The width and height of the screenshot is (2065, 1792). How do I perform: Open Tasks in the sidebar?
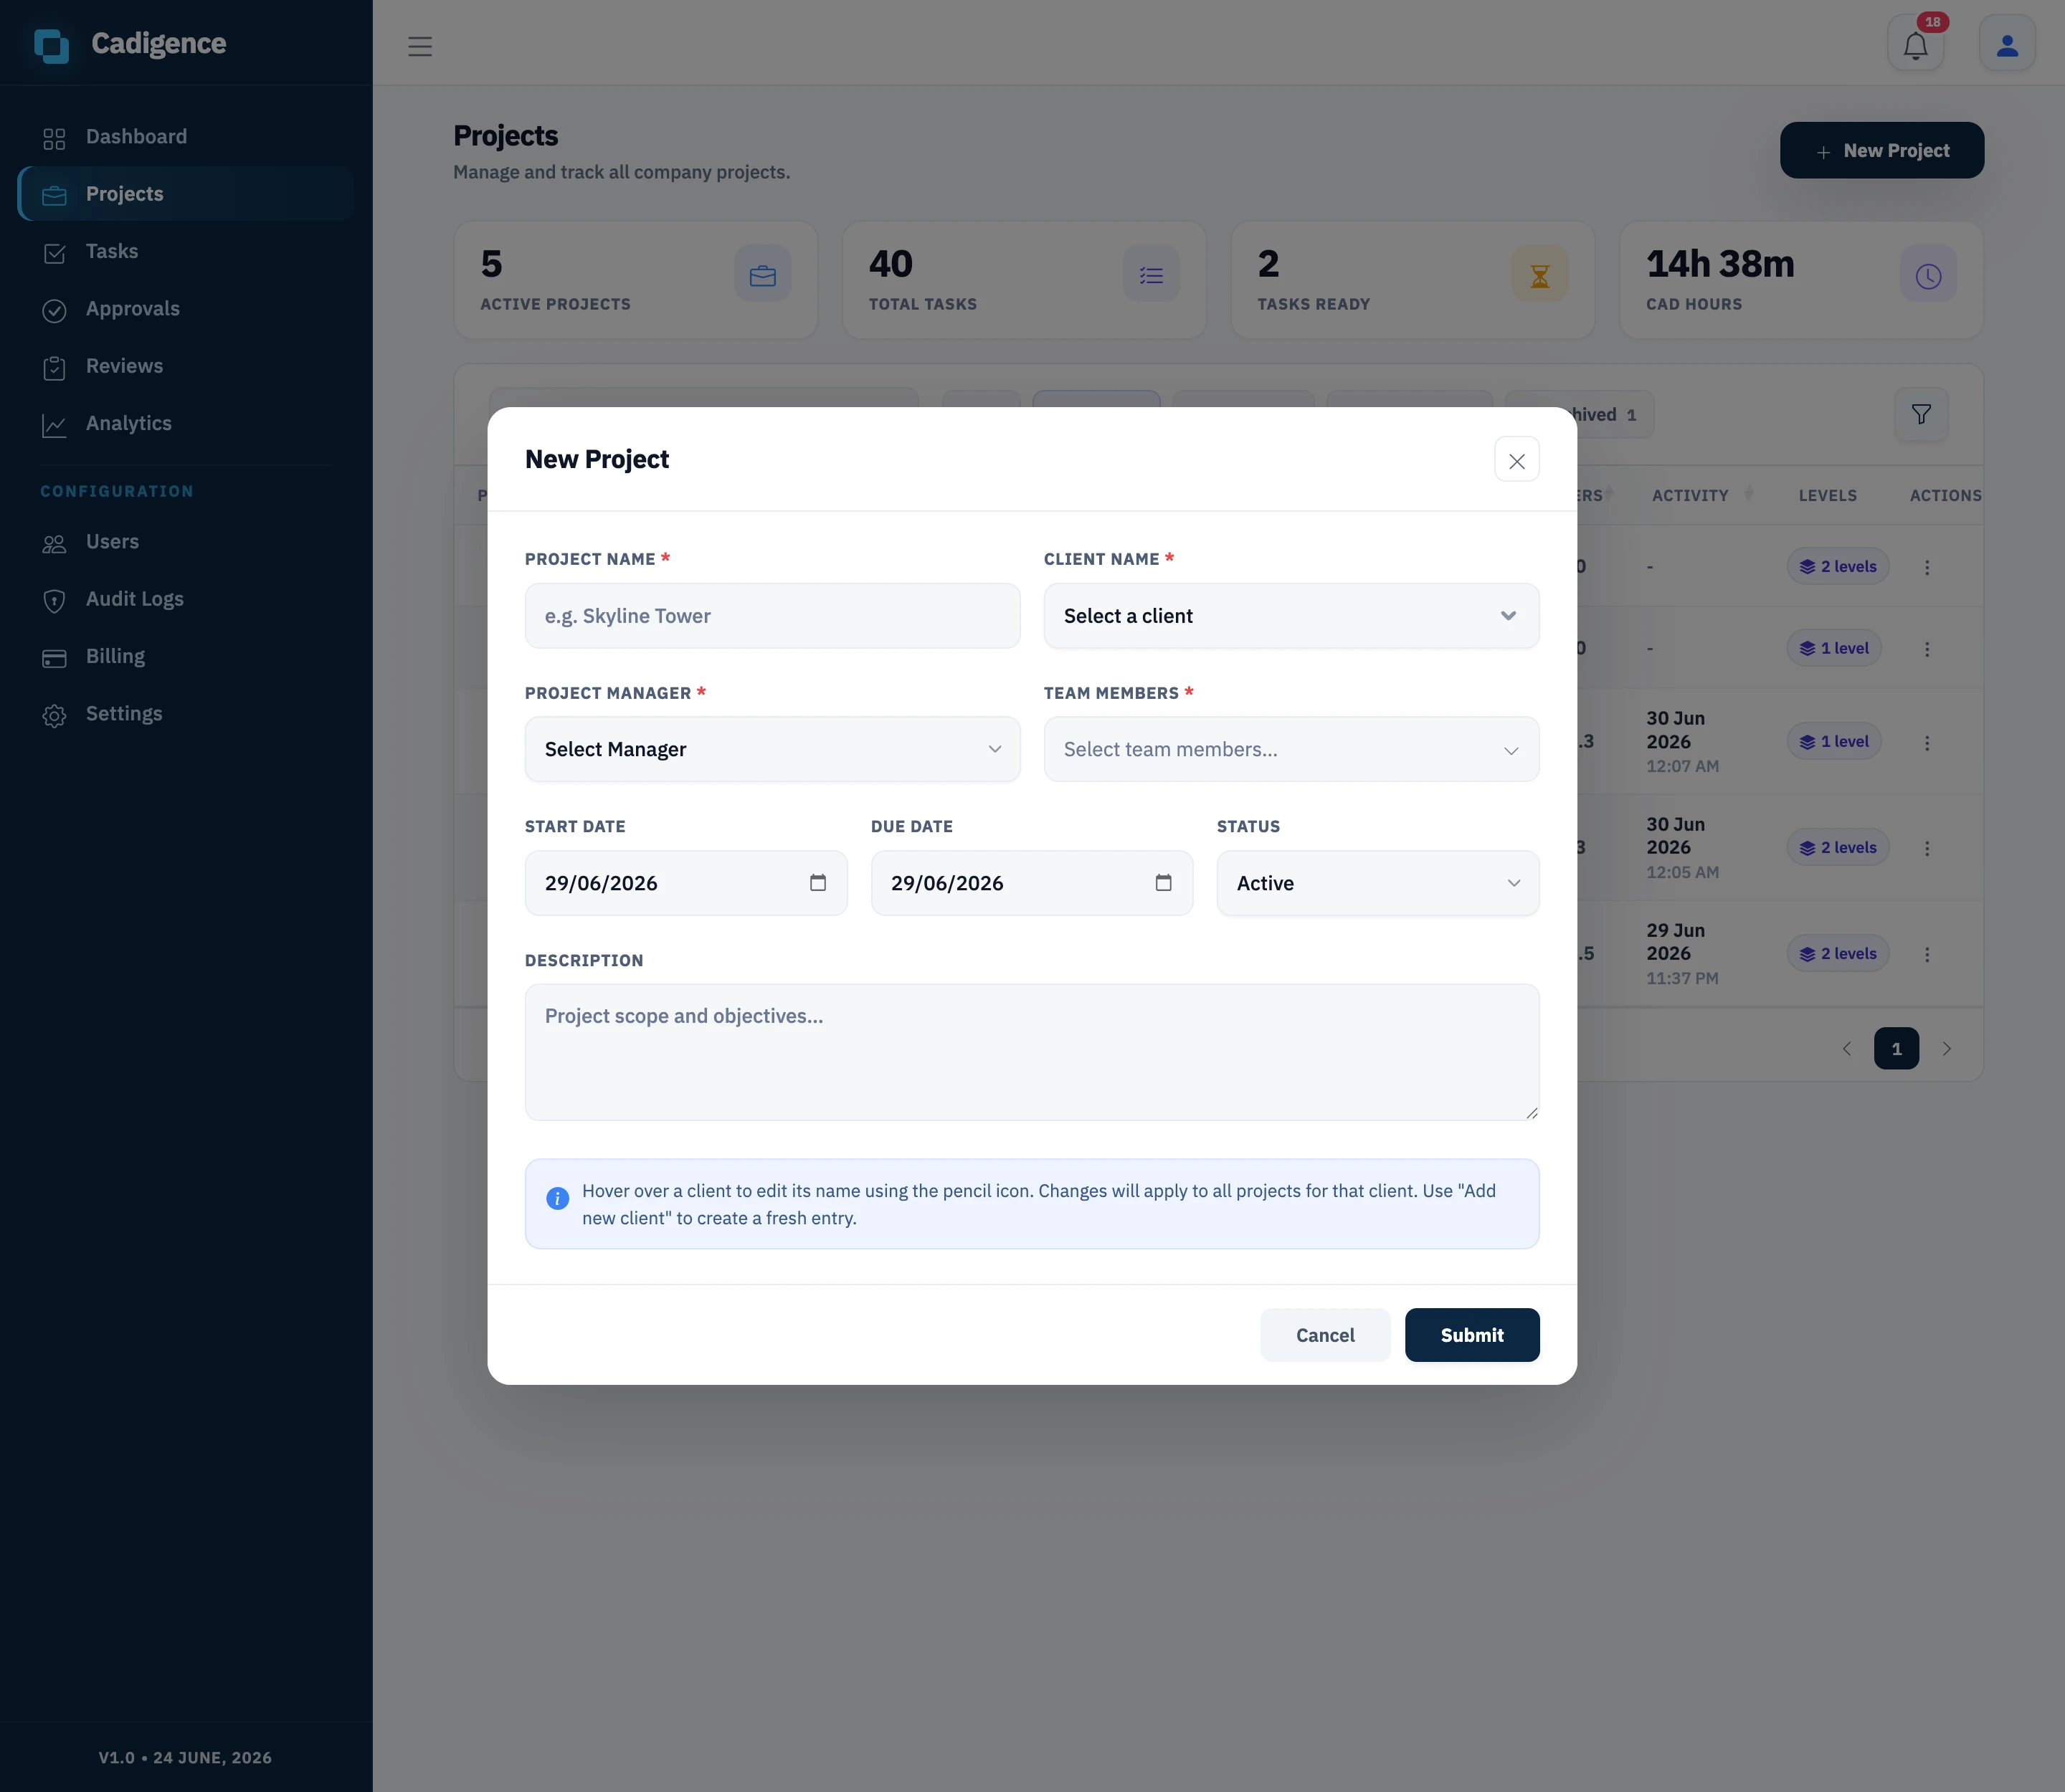[x=186, y=252]
